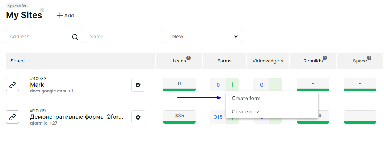Open the 315 forms count link
Screen dimensions: 384x147
click(x=218, y=117)
